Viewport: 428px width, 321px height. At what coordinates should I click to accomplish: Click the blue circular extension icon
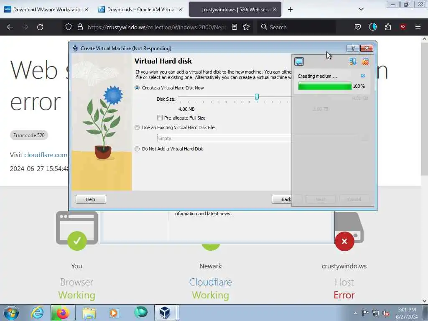tap(372, 27)
